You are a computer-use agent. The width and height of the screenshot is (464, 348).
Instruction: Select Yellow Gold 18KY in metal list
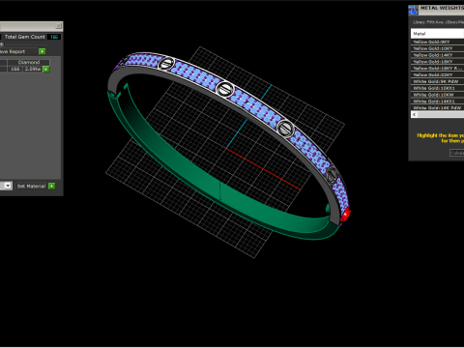click(437, 62)
